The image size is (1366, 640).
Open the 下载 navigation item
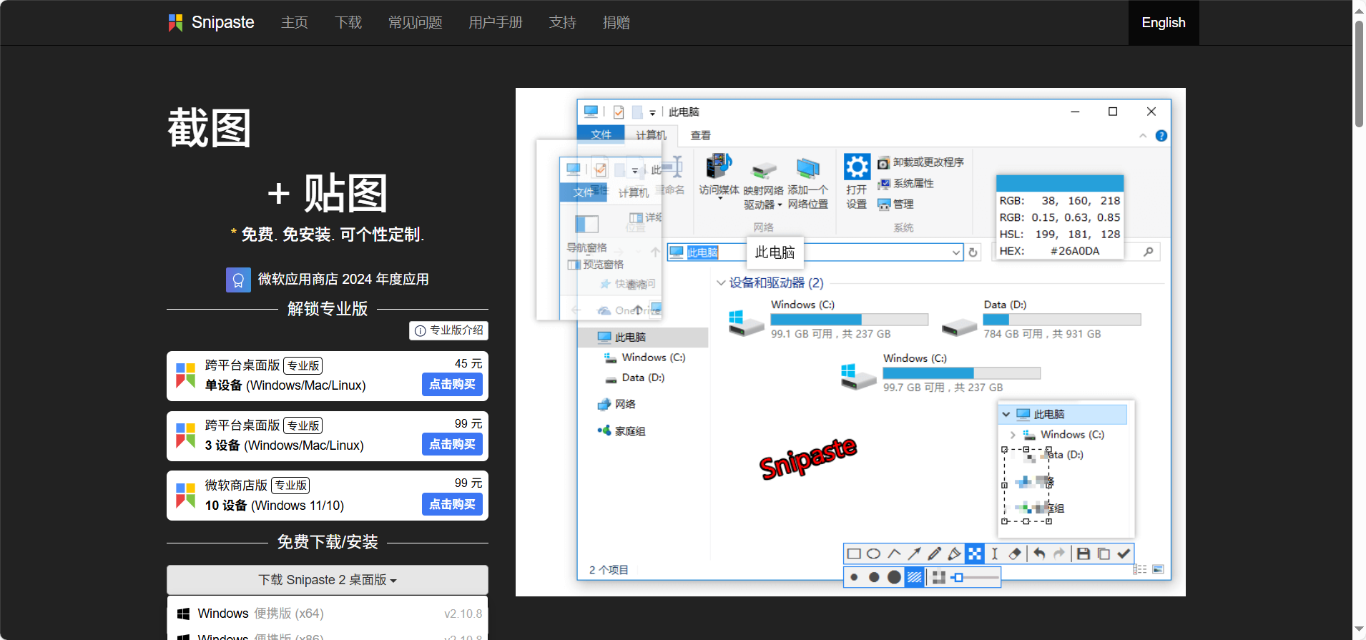348,23
